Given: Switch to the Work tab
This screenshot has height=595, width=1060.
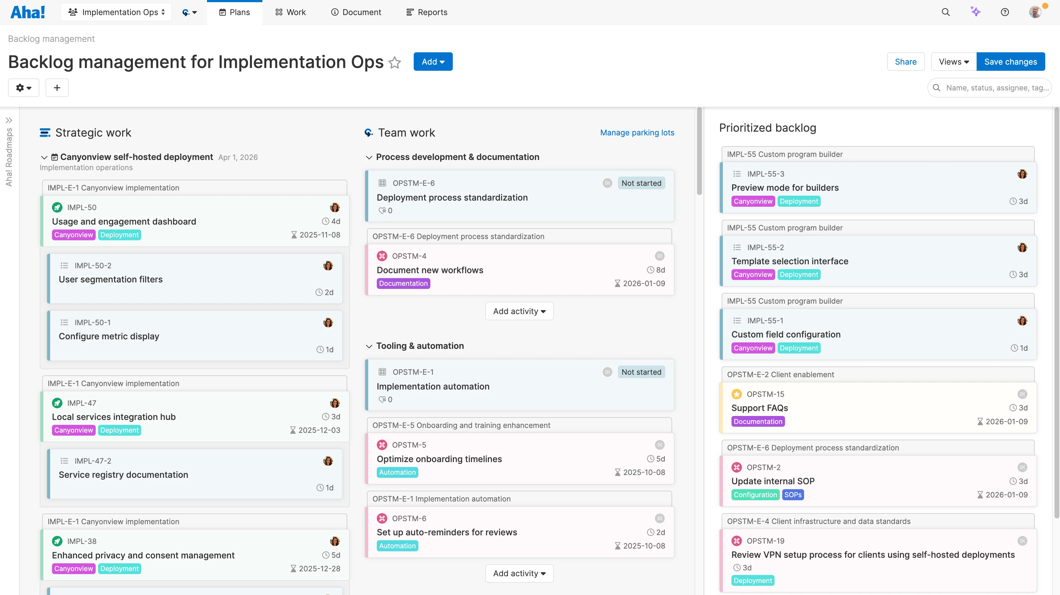Looking at the screenshot, I should 290,12.
